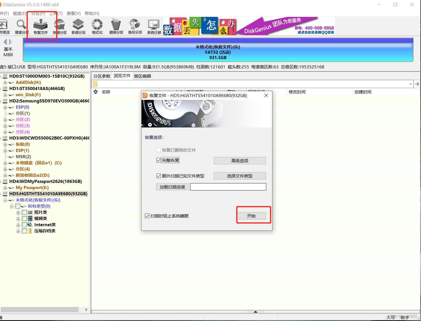
Task: Open the 帮助(H) menu
Action: [x=92, y=14]
